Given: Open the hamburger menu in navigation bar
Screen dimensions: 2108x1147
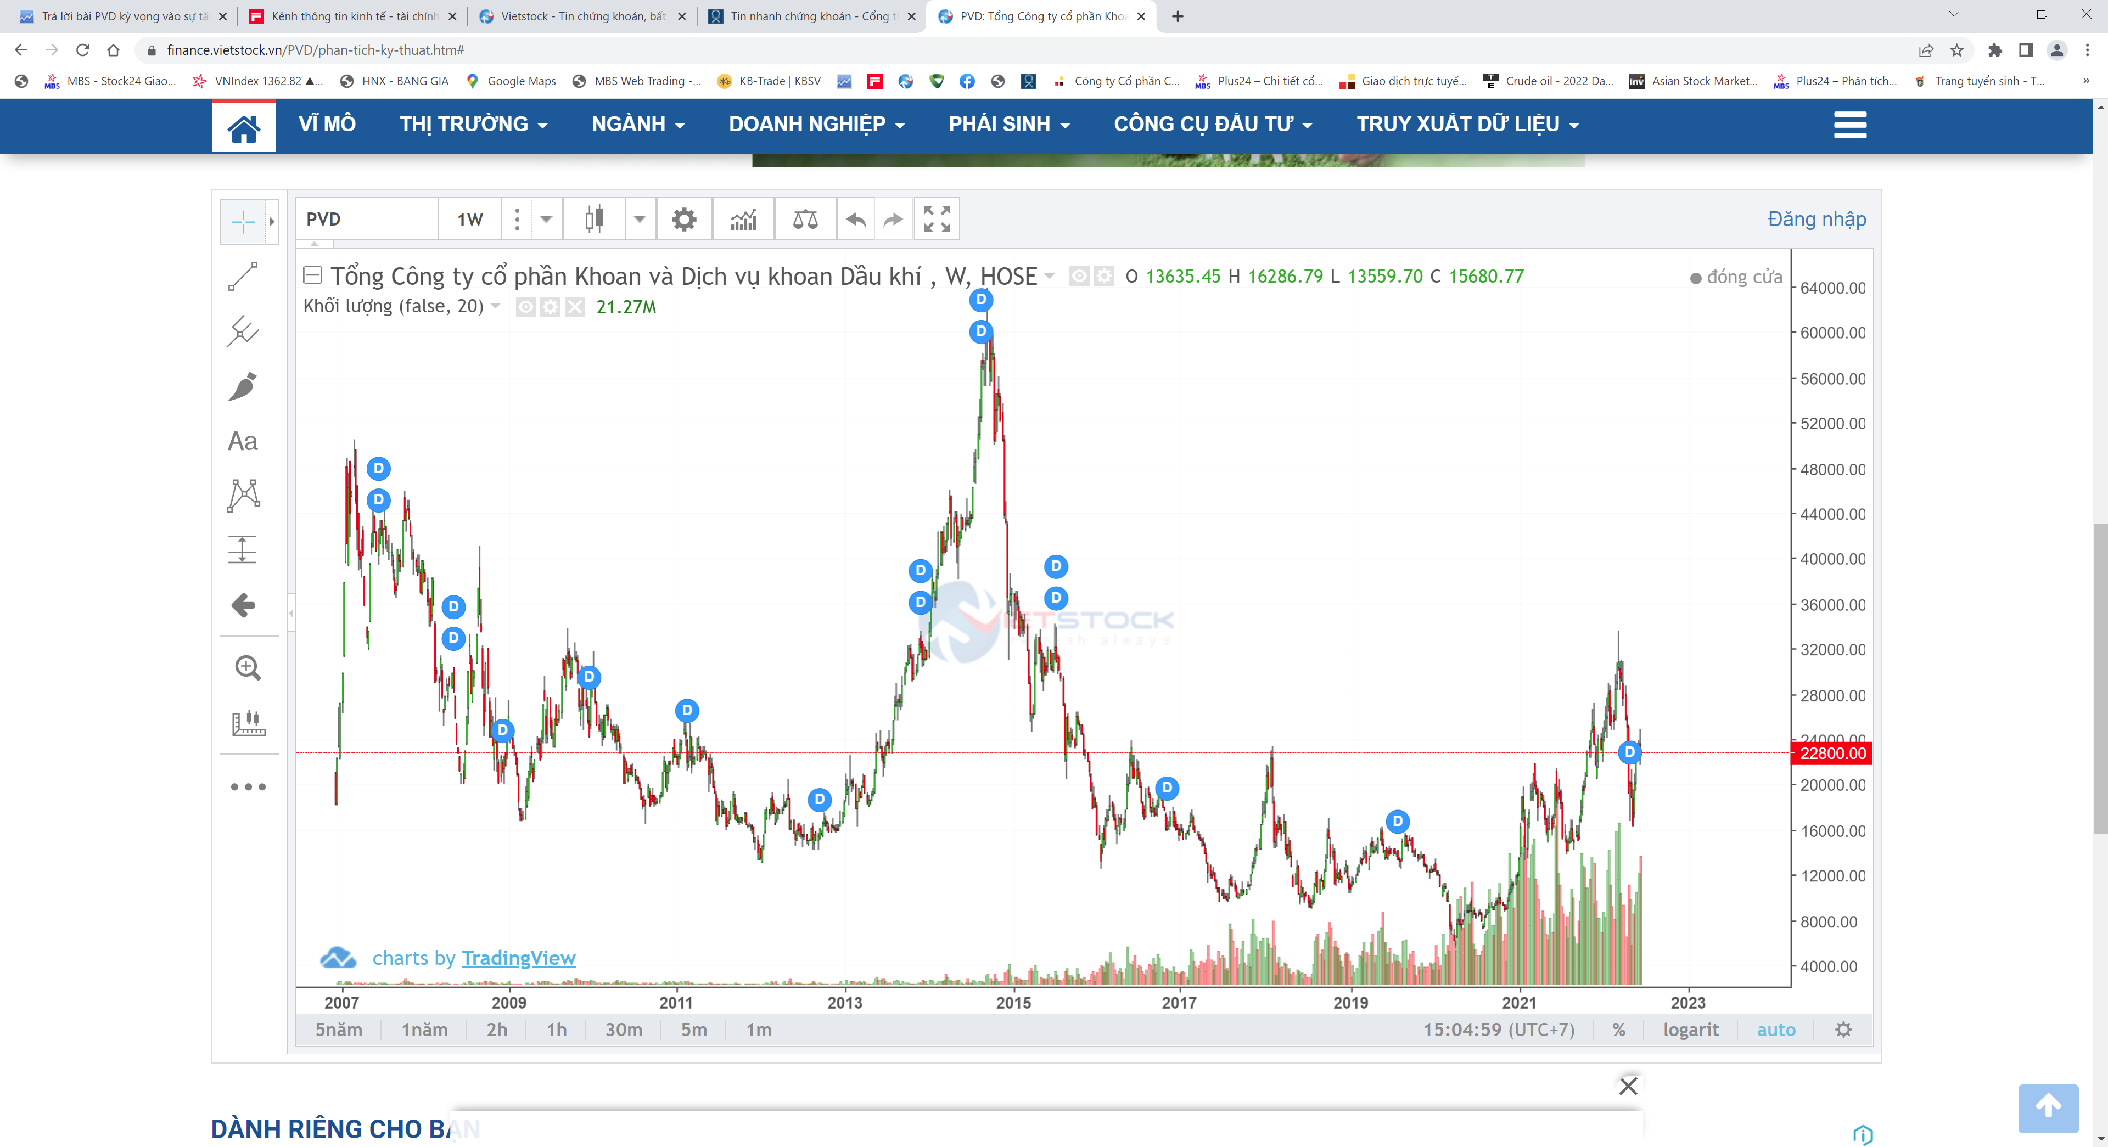Looking at the screenshot, I should tap(1849, 125).
